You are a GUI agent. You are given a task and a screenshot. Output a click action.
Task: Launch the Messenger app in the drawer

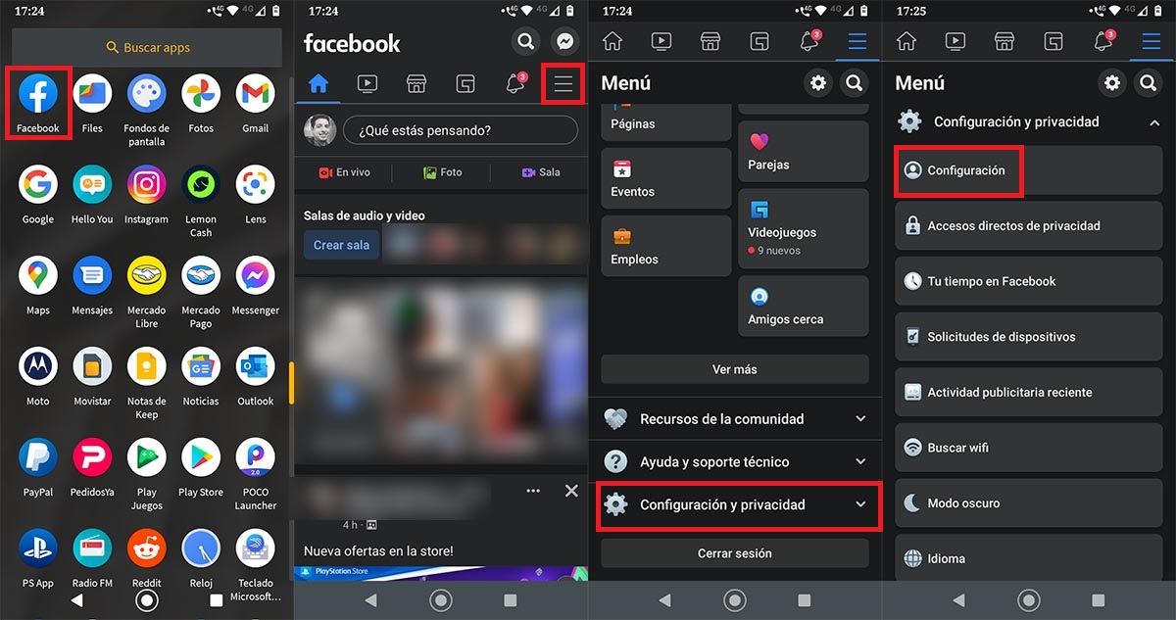pos(255,275)
